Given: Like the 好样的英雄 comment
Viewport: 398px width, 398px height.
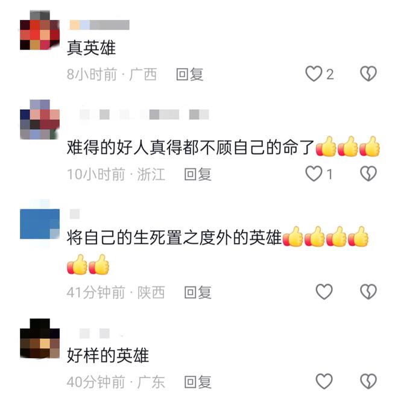Looking at the screenshot, I should 324,381.
